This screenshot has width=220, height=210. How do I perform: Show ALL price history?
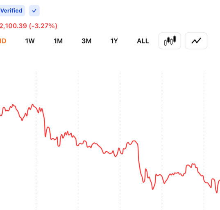click(x=143, y=41)
